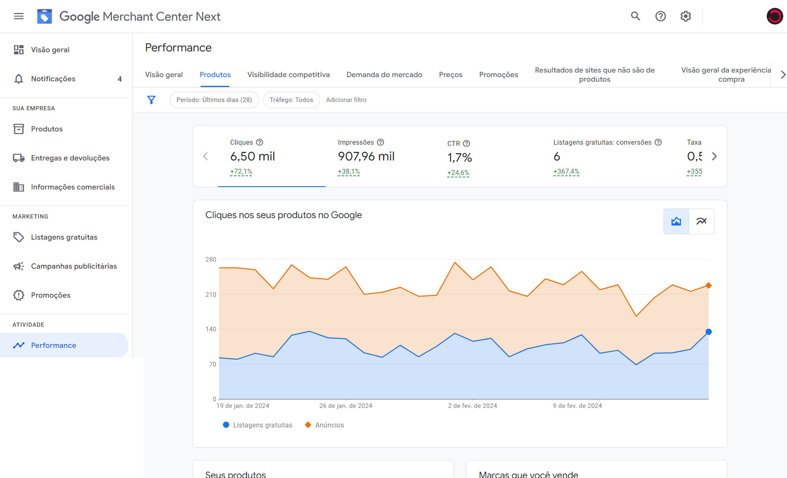This screenshot has height=478, width=787.
Task: Open the account profile avatar
Action: pyautogui.click(x=774, y=16)
